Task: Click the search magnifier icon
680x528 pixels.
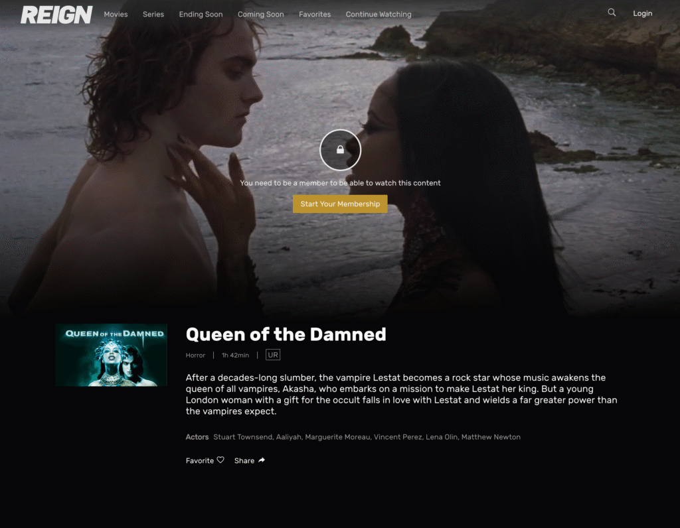Action: [612, 13]
